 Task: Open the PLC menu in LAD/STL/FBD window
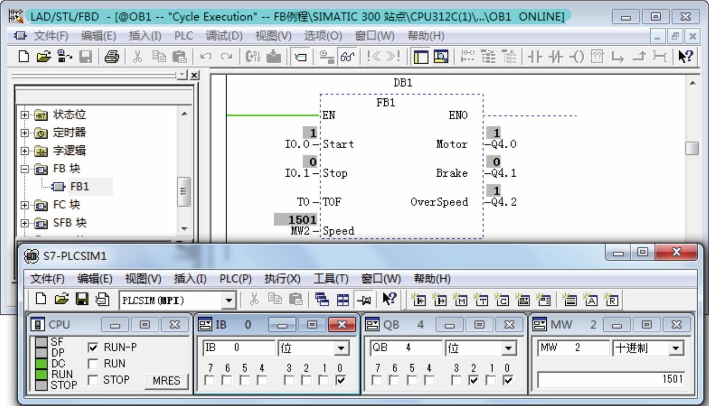tap(184, 36)
